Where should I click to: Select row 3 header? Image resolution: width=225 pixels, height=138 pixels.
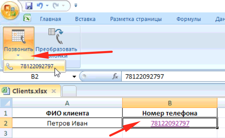[6, 133]
